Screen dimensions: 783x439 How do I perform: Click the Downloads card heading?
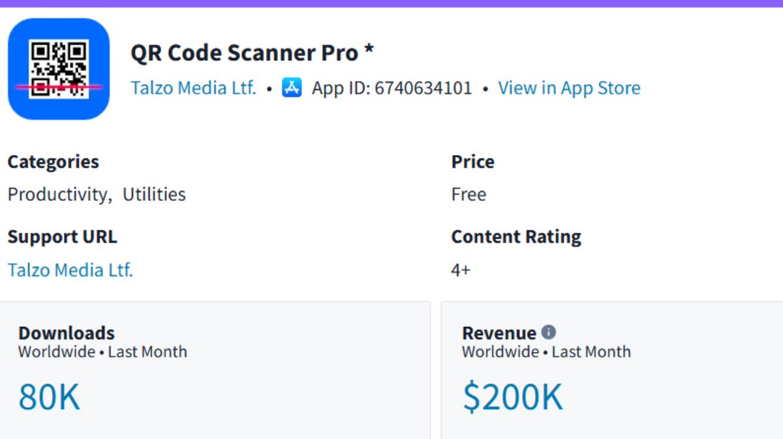tap(67, 333)
